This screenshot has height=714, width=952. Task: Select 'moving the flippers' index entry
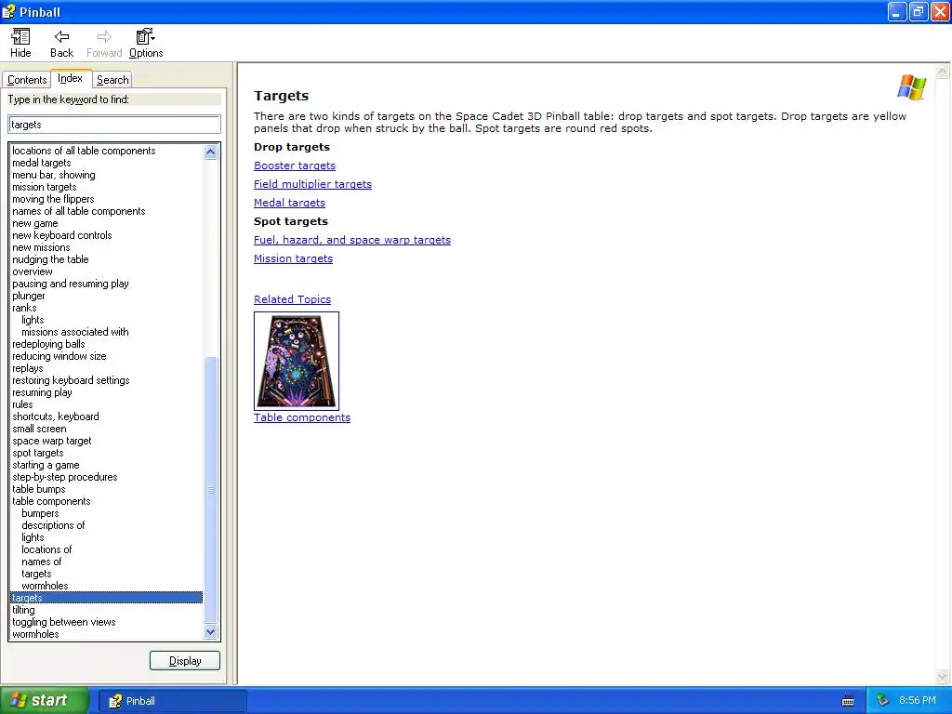[53, 199]
